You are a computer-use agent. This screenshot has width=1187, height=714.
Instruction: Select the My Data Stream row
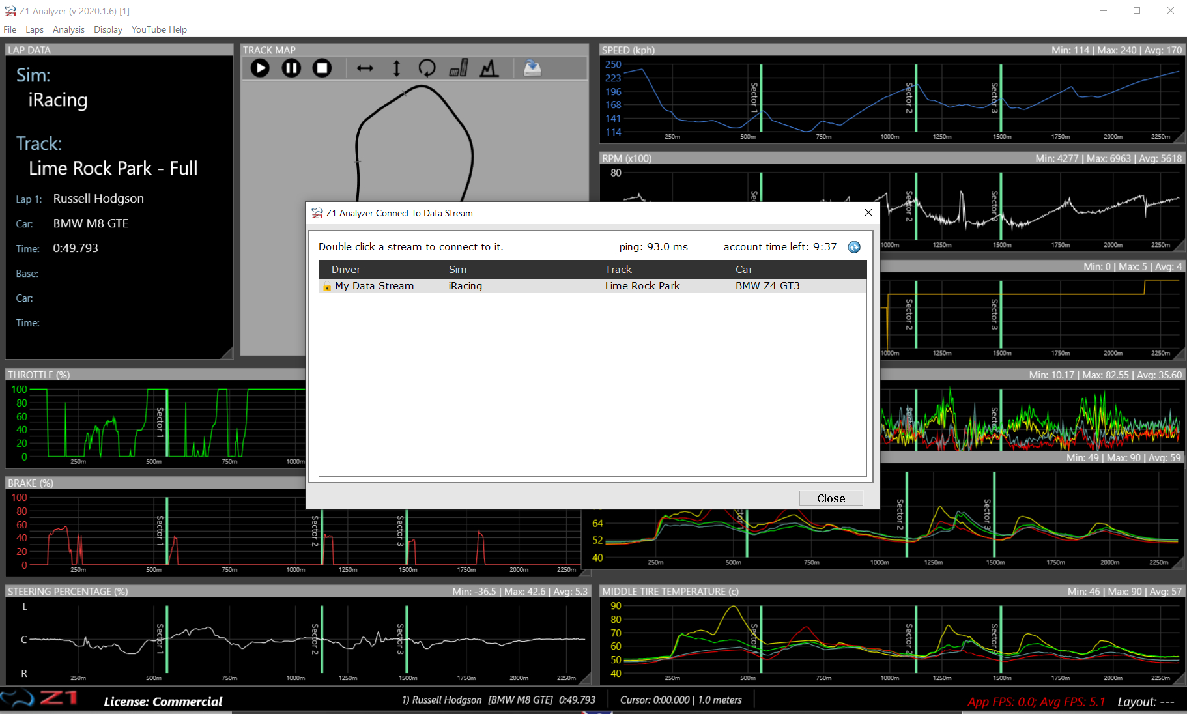[x=592, y=286]
